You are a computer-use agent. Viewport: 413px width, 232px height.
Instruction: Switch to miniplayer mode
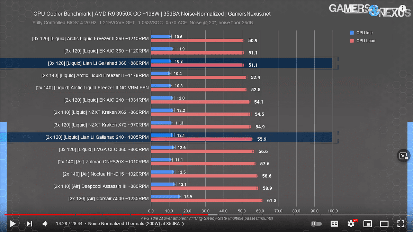(367, 224)
